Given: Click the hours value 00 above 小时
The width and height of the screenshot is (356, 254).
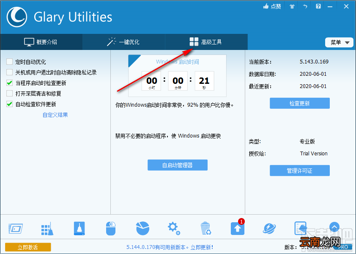Looking at the screenshot, I should pos(152,81).
